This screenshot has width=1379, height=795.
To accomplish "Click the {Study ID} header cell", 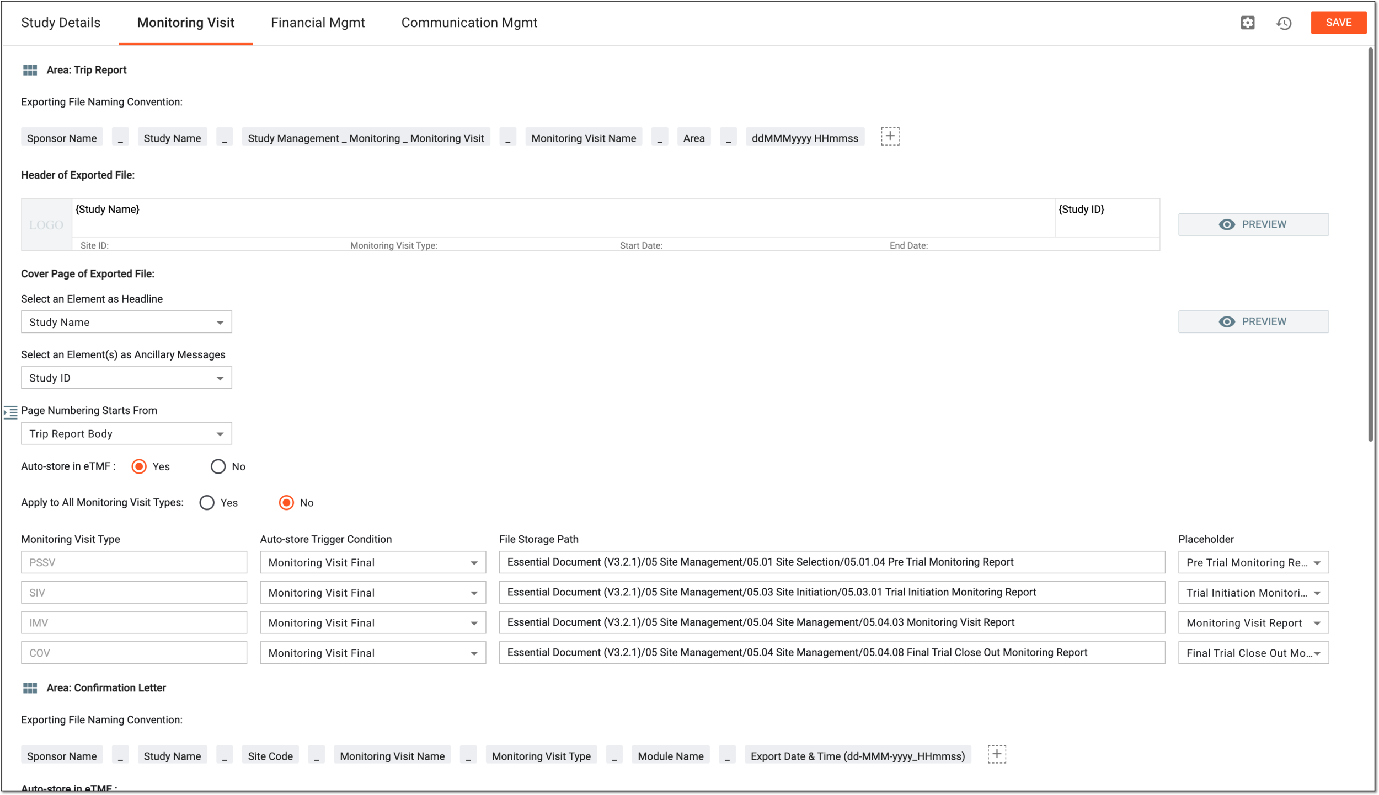I will coord(1107,218).
